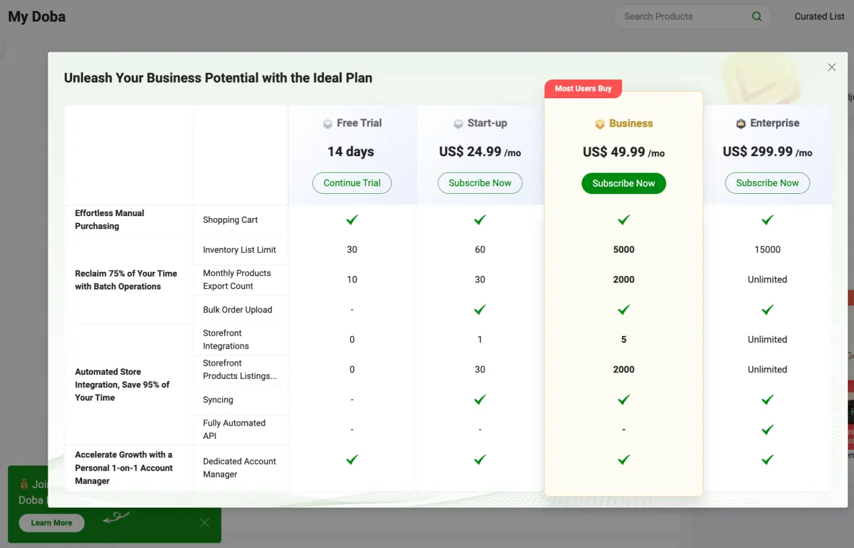The height and width of the screenshot is (548, 854).
Task: Click Bulk Order Upload checkmark under Start-up
Action: [480, 310]
